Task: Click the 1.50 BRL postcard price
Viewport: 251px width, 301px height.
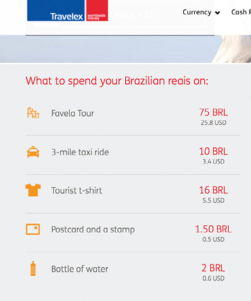Action: (214, 229)
